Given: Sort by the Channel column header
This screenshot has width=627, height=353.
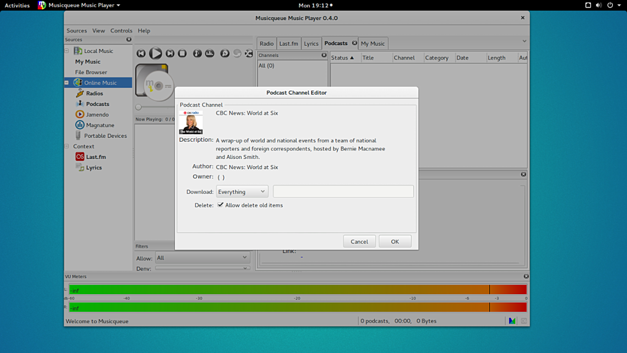Looking at the screenshot, I should click(407, 58).
